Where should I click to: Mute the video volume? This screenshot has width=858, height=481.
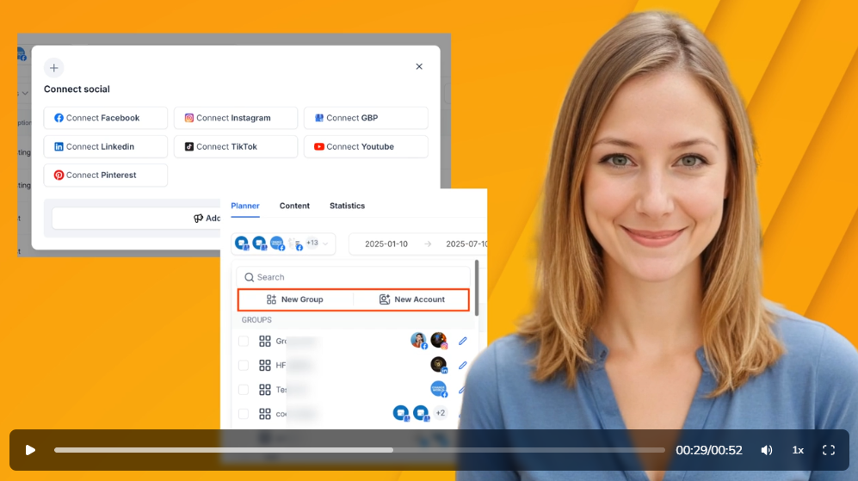[767, 450]
